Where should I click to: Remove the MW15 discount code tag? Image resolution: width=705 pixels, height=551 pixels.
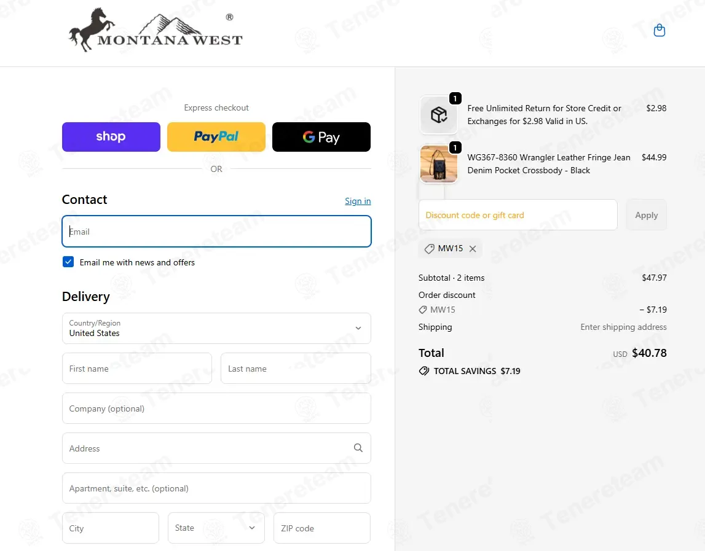pos(473,249)
